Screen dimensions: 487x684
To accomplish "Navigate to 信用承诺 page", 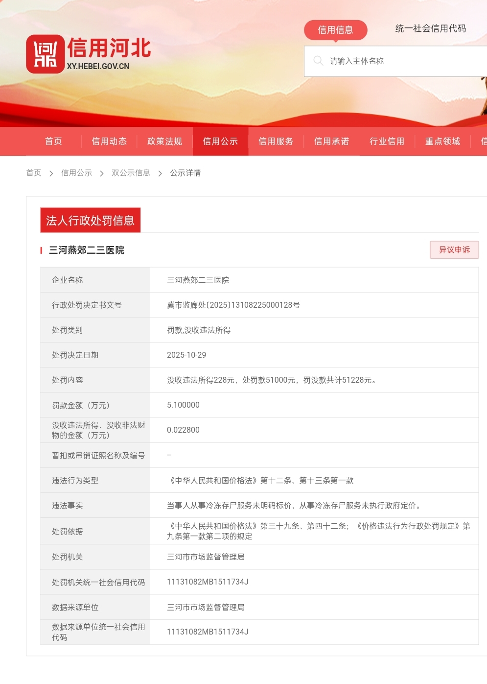I will coord(331,141).
